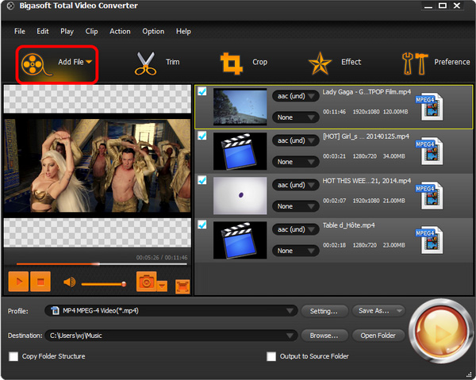Click MPEG4 format icon for HOT THIS WEE file
This screenshot has width=476, height=380.
[429, 195]
